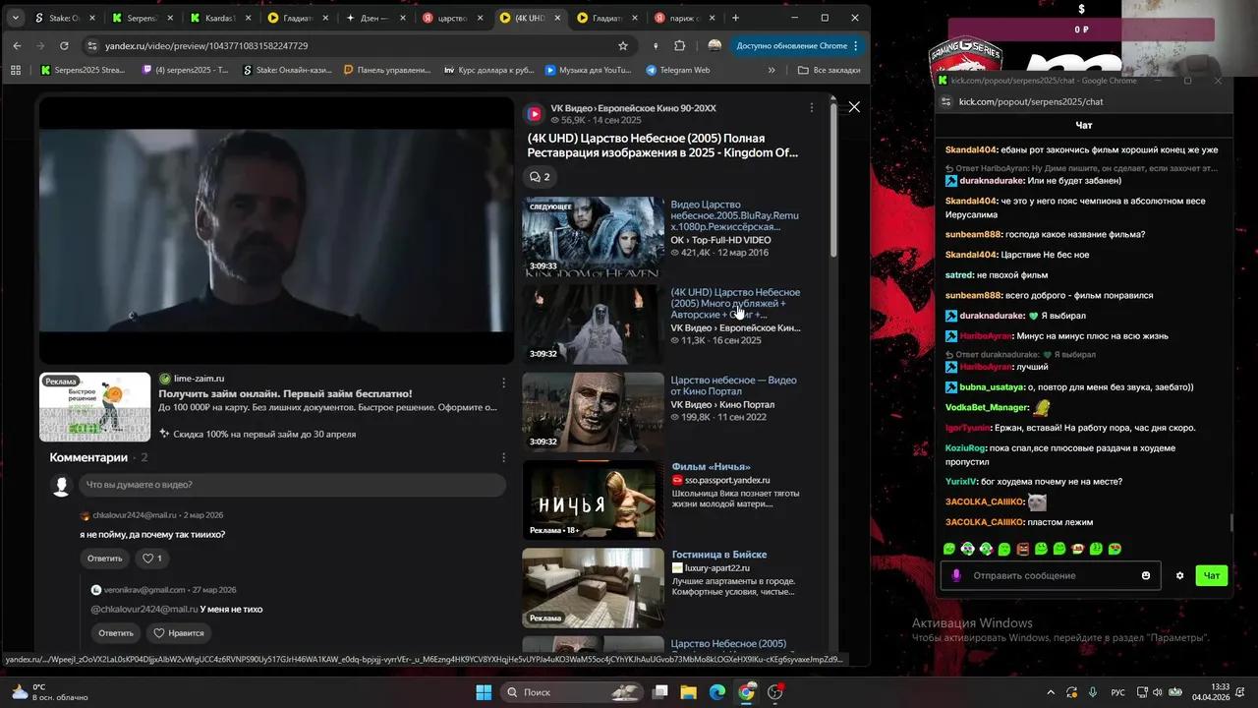
Task: Click purple microphone icon in chat input
Action: [955, 575]
